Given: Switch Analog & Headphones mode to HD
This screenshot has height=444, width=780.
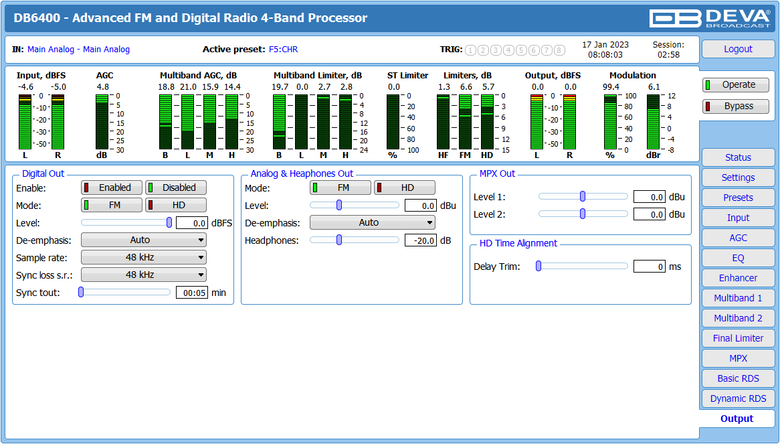Looking at the screenshot, I should tap(405, 188).
